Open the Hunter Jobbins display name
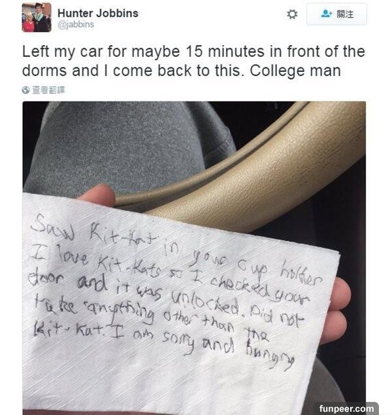392x415 pixels. tap(98, 13)
